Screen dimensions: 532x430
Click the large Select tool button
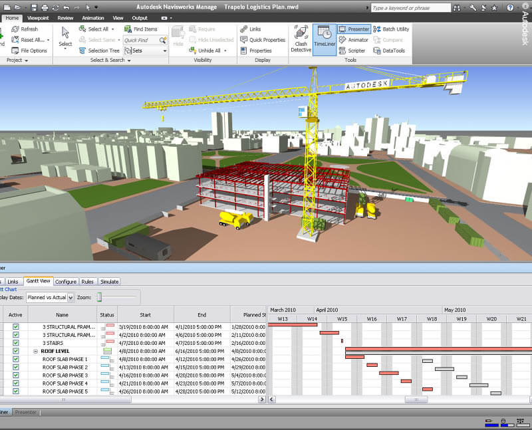[65, 39]
